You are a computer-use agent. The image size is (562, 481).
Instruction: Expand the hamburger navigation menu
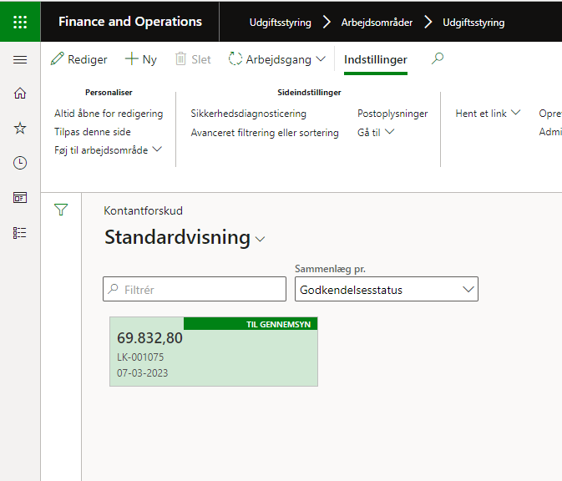click(20, 59)
